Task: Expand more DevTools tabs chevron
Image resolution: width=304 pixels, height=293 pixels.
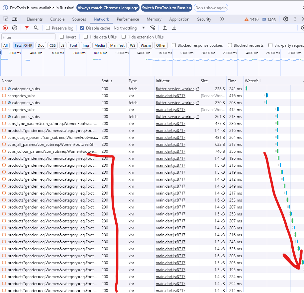Action: [x=222, y=19]
